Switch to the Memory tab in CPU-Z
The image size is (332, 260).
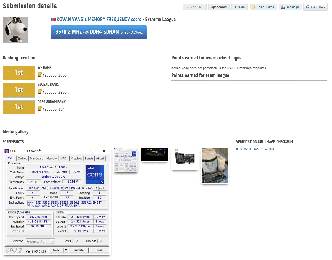click(51, 158)
